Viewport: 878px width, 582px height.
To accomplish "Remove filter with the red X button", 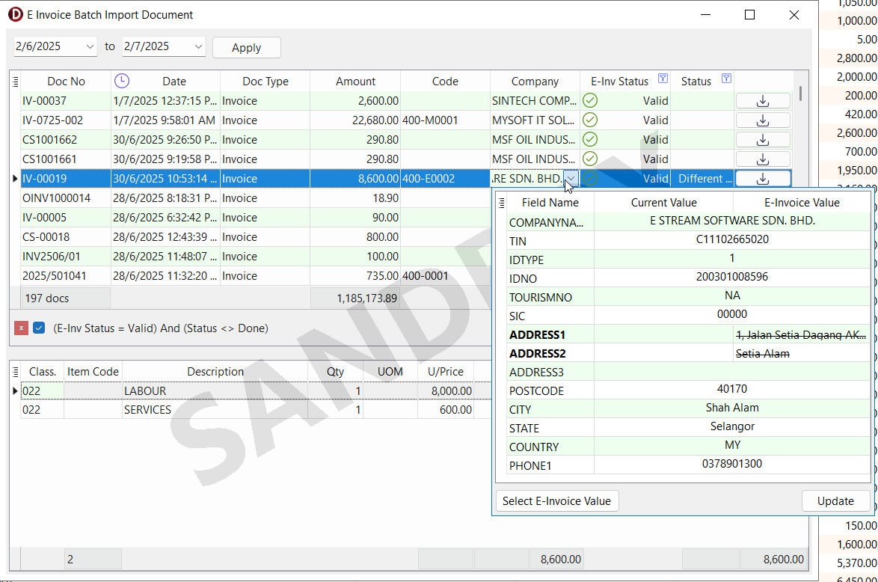I will (21, 328).
